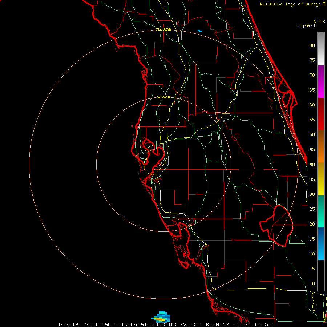This screenshot has width=327, height=327.
Task: Pick the red segment of the VIL scale
Action: coord(321,114)
